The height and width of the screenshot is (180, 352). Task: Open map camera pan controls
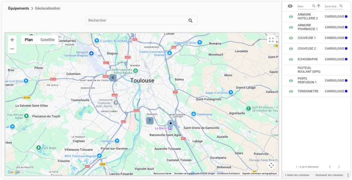271,166
